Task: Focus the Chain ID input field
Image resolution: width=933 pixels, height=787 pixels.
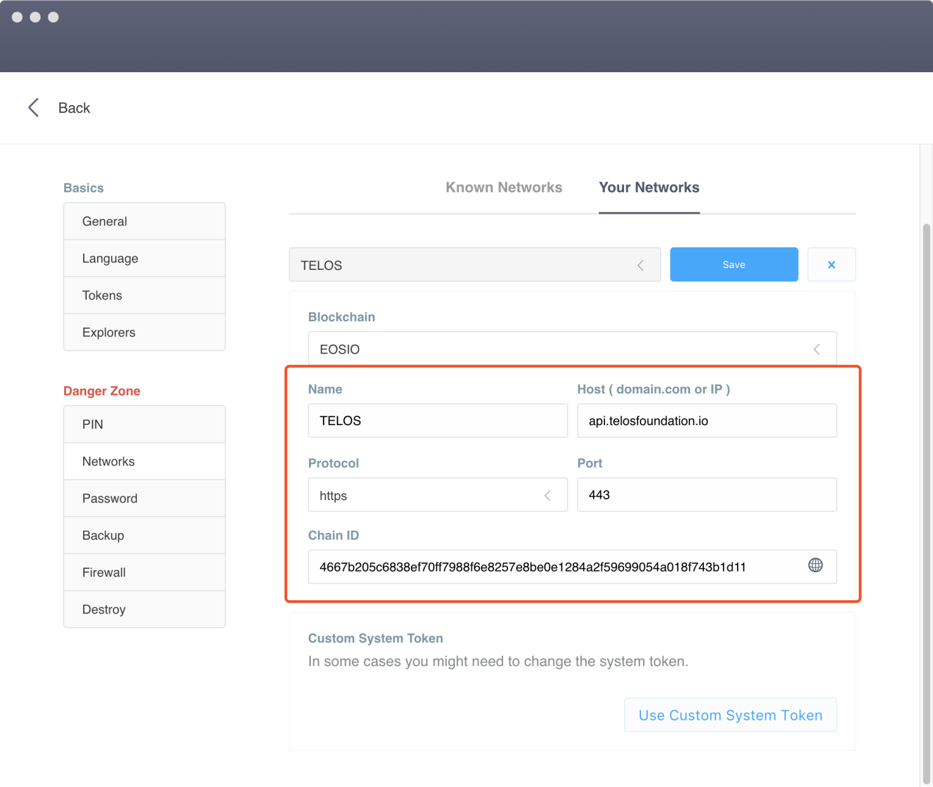Action: [572, 566]
